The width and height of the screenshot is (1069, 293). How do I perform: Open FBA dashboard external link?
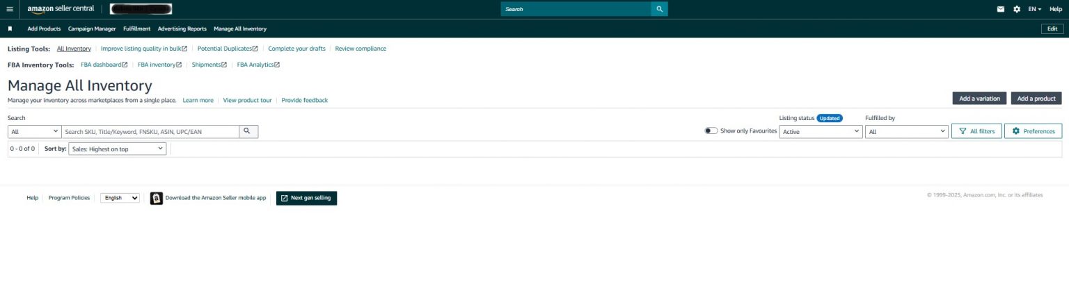pyautogui.click(x=104, y=65)
